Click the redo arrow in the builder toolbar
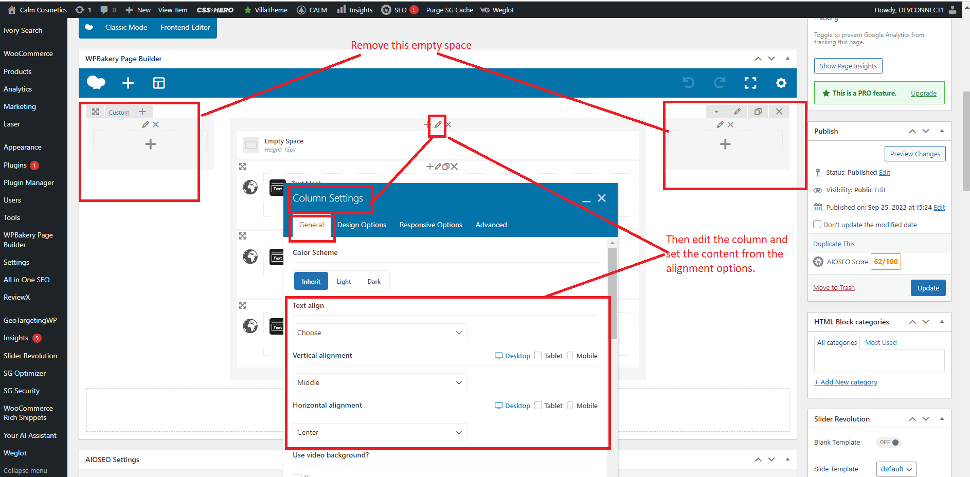The width and height of the screenshot is (970, 477). pyautogui.click(x=720, y=83)
